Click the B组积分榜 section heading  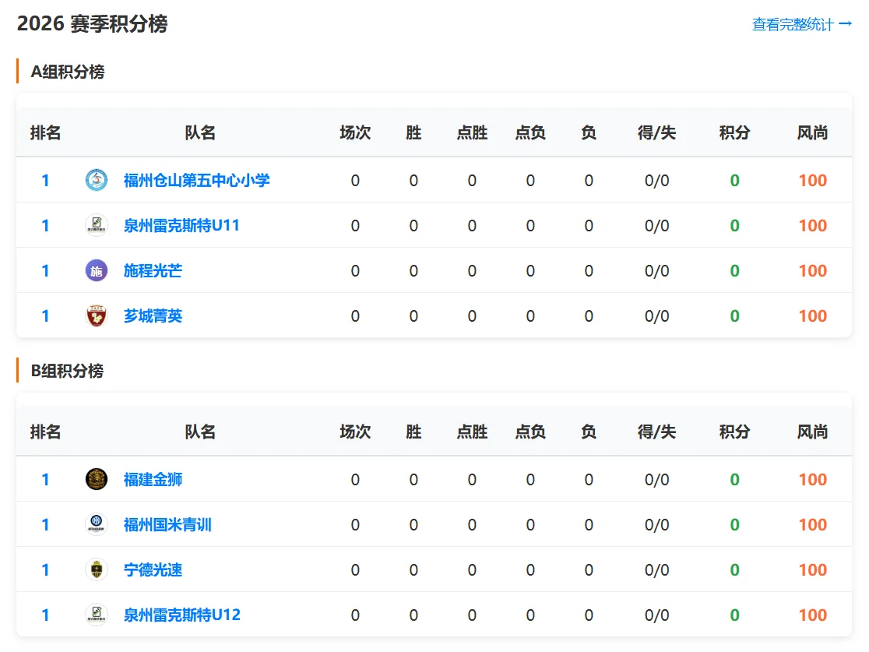[68, 371]
